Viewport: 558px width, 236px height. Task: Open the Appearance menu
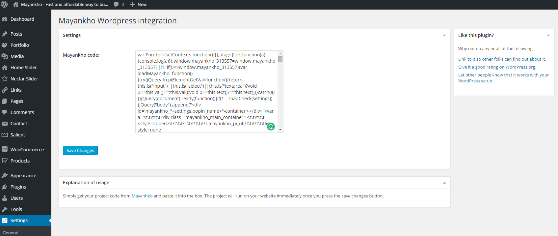(26, 176)
